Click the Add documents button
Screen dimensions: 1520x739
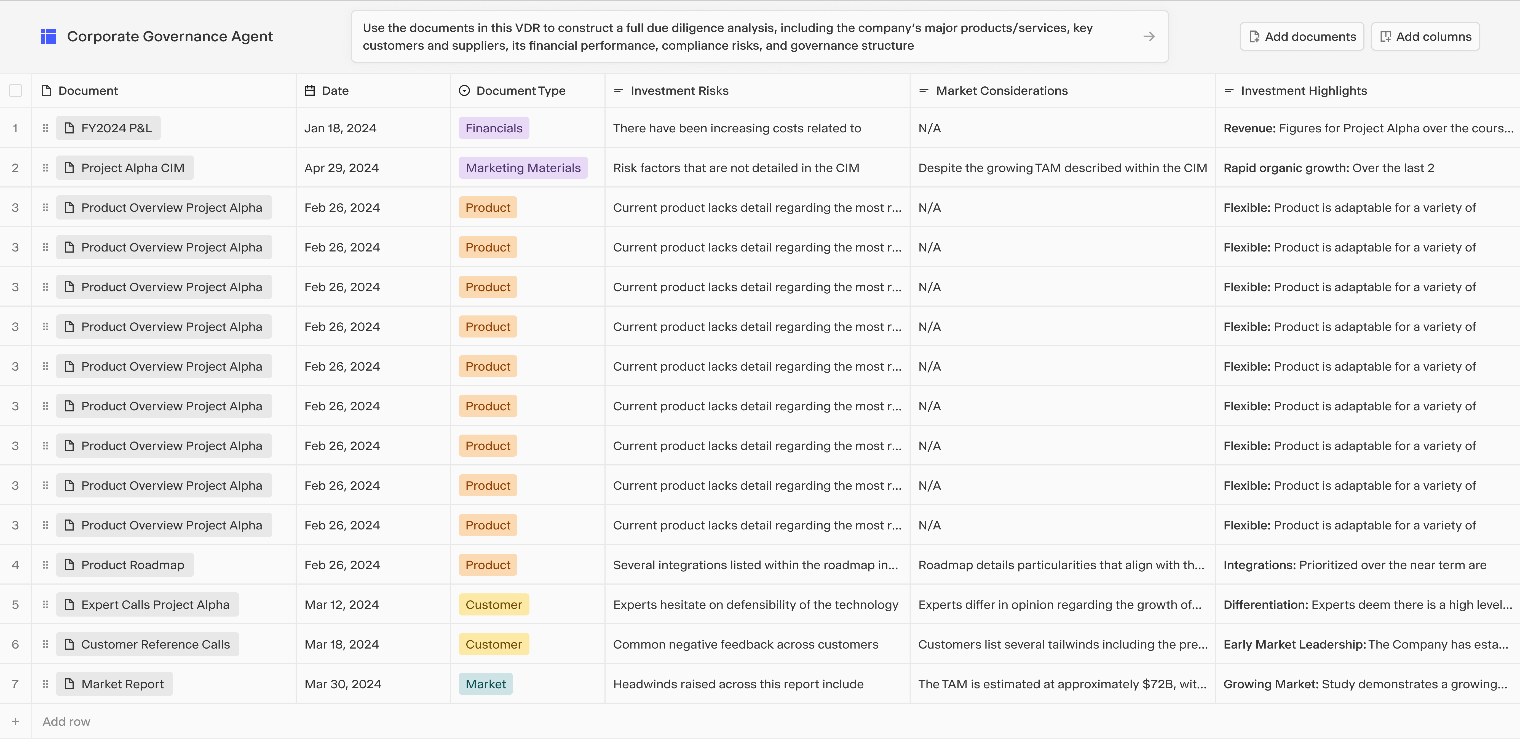1302,36
